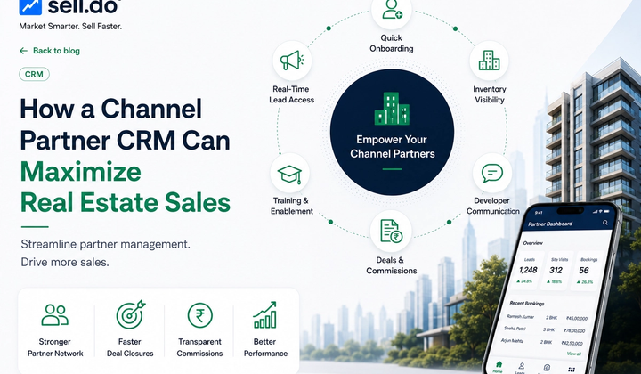Select the Better Performance bar chart icon

(265, 315)
